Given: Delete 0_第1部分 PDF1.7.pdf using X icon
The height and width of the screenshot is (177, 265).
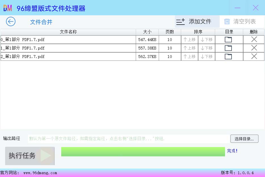Looking at the screenshot, I should [254, 40].
